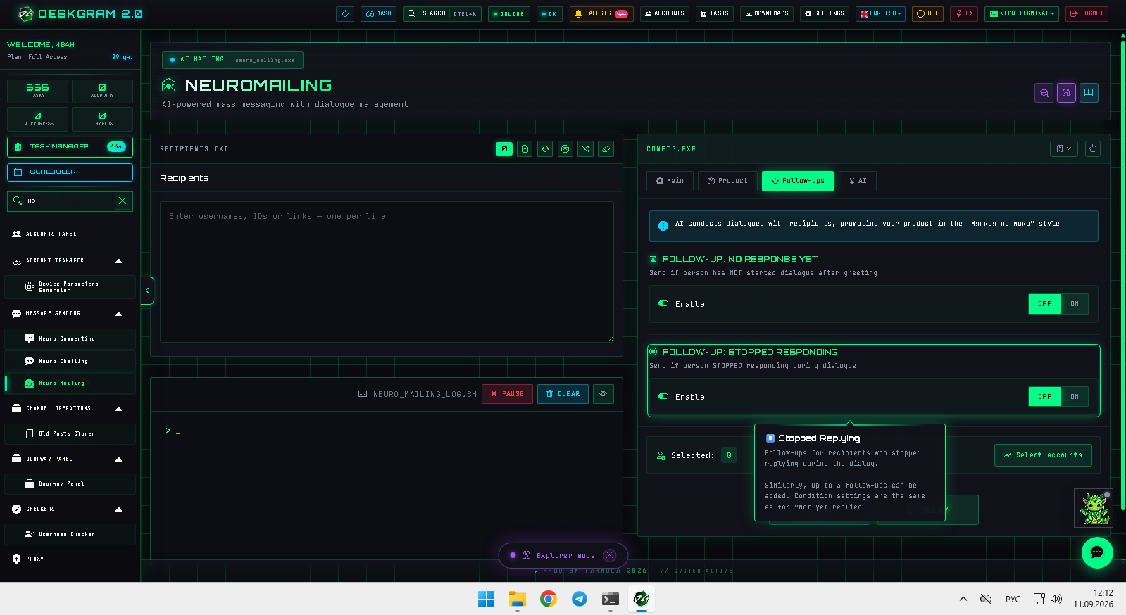Collapse the Message Sending section
The height and width of the screenshot is (615, 1126).
point(118,314)
